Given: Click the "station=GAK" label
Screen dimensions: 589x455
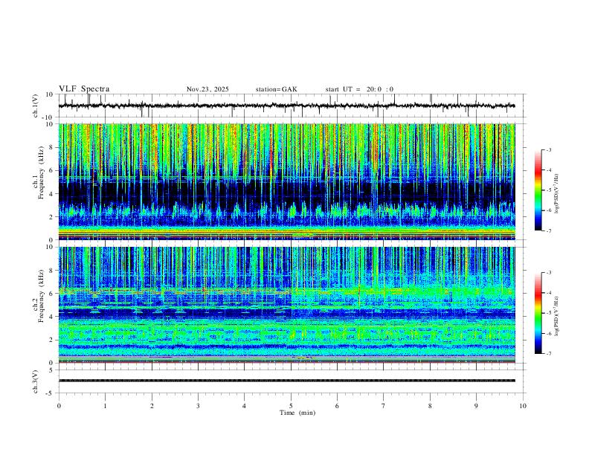Looking at the screenshot, I should (277, 89).
